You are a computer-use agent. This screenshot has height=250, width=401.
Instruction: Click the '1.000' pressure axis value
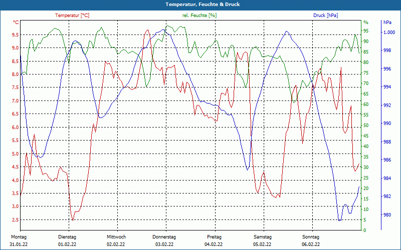click(389, 32)
